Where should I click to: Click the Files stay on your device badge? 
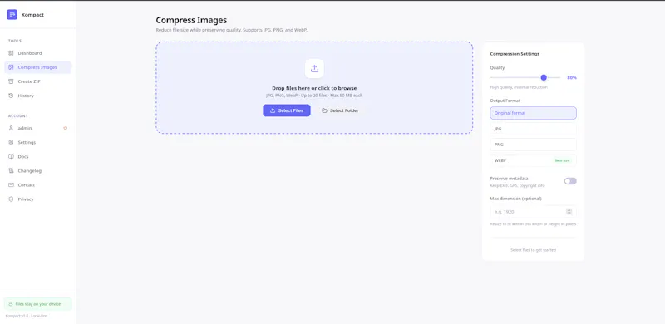coord(37,304)
